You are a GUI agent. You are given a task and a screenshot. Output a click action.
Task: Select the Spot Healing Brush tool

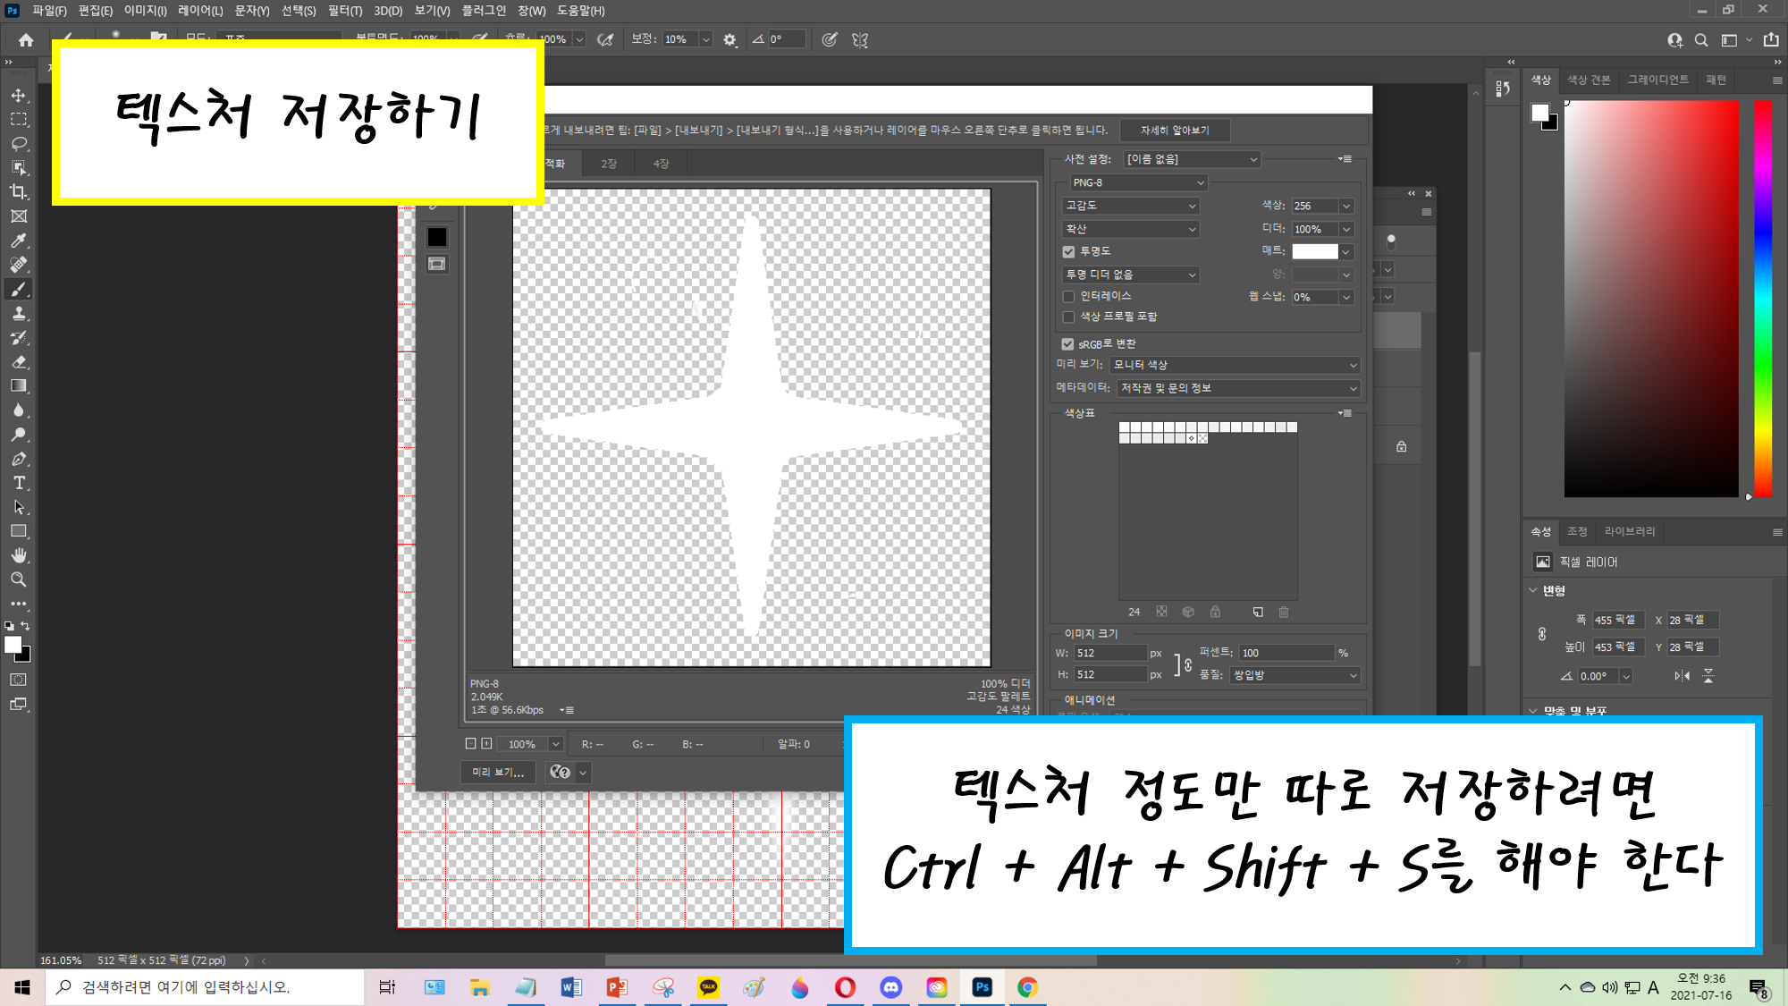(x=19, y=265)
